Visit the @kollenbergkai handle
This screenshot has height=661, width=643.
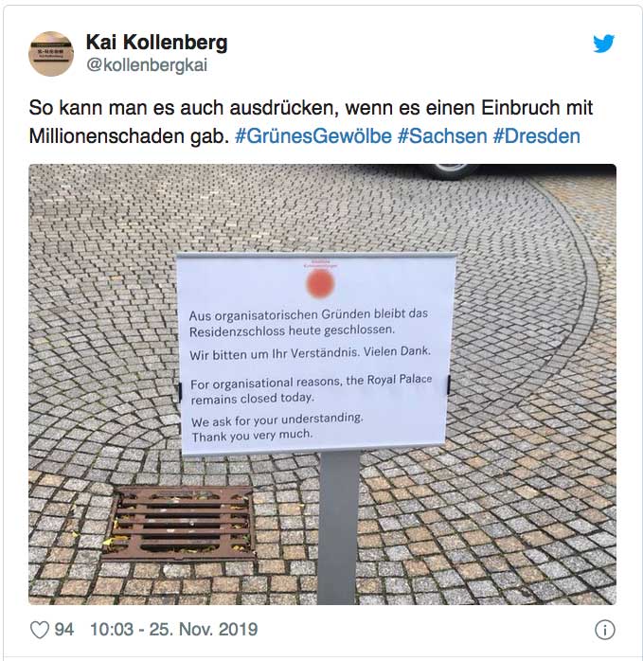coord(147,65)
